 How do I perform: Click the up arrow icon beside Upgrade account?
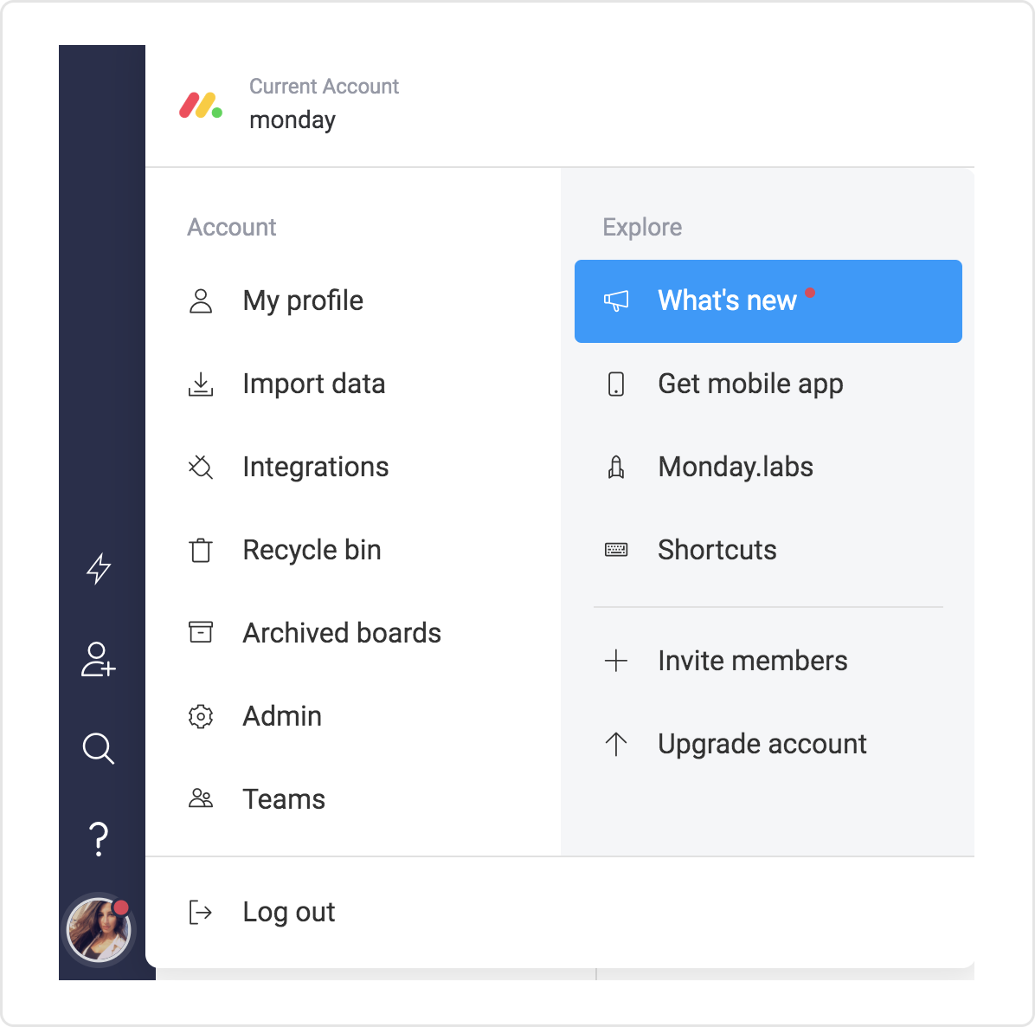point(616,745)
